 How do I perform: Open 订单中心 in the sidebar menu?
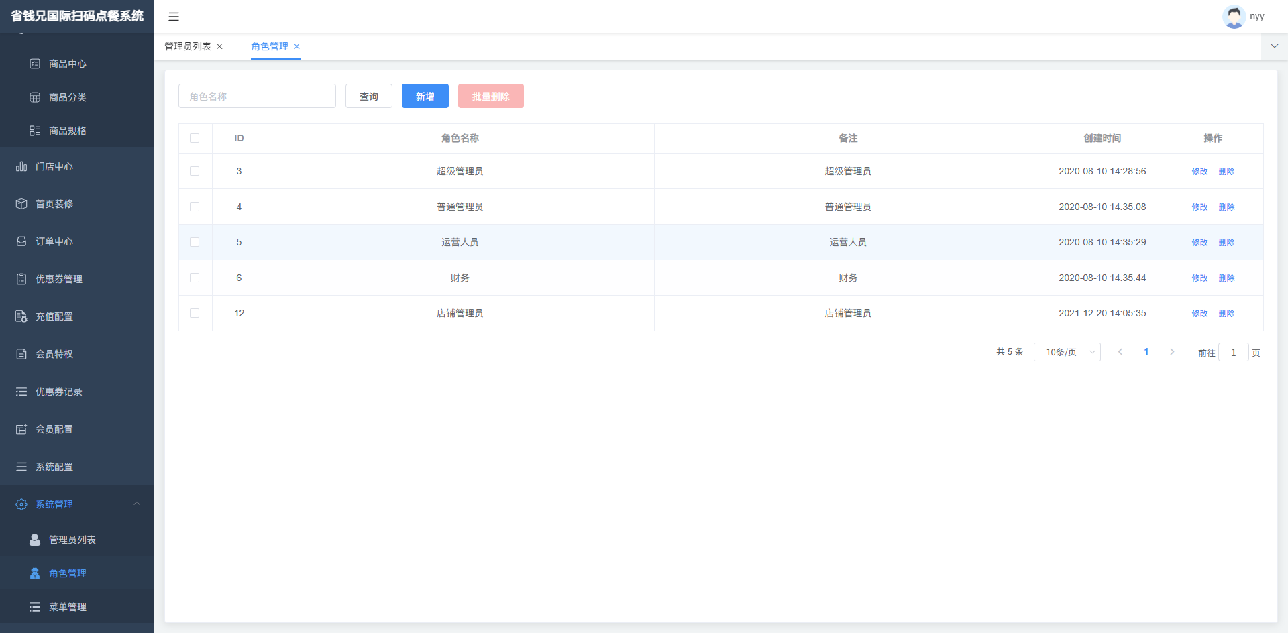[54, 241]
